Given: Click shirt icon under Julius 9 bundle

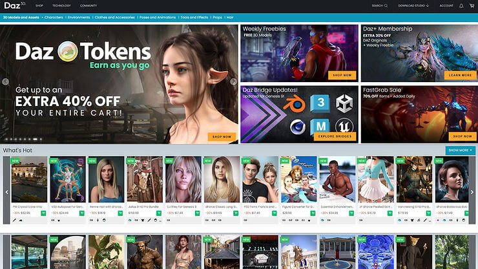Looking at the screenshot, I should click(x=143, y=220).
